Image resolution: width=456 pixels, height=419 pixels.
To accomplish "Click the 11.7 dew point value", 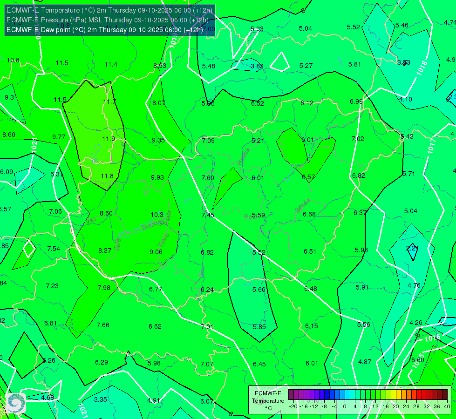I will click(x=109, y=101).
